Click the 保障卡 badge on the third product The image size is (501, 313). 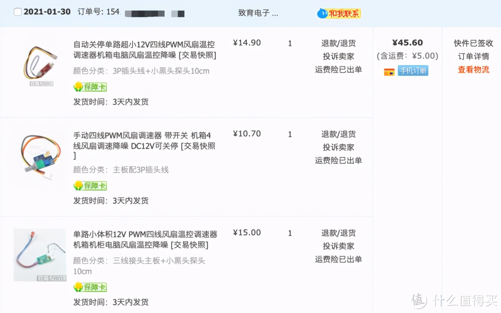click(x=90, y=287)
